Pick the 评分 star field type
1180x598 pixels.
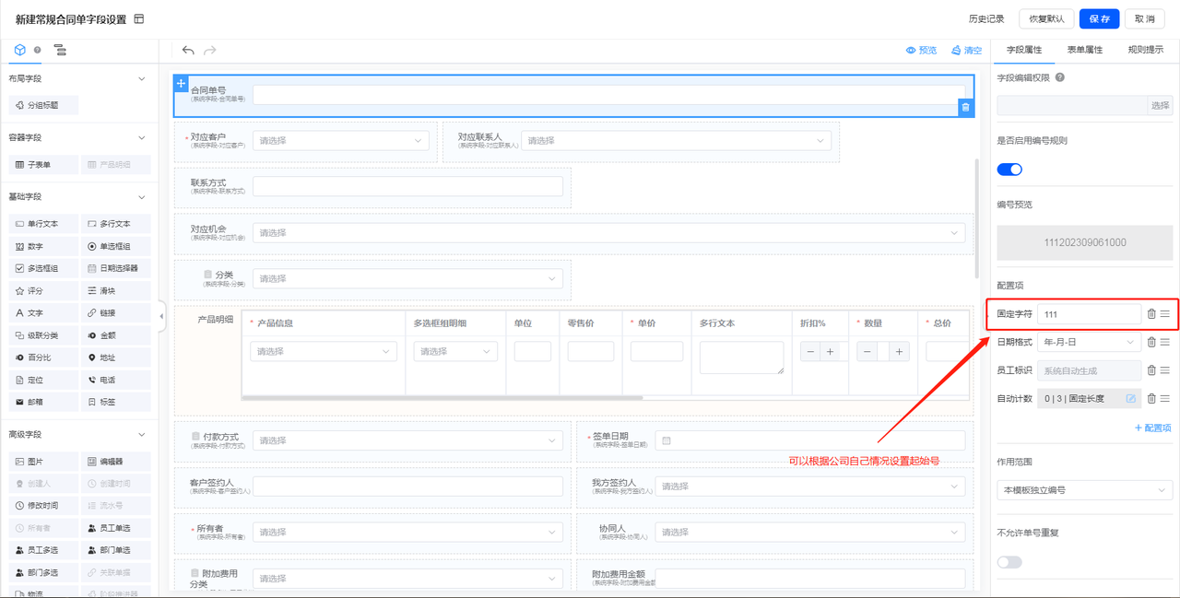click(43, 290)
